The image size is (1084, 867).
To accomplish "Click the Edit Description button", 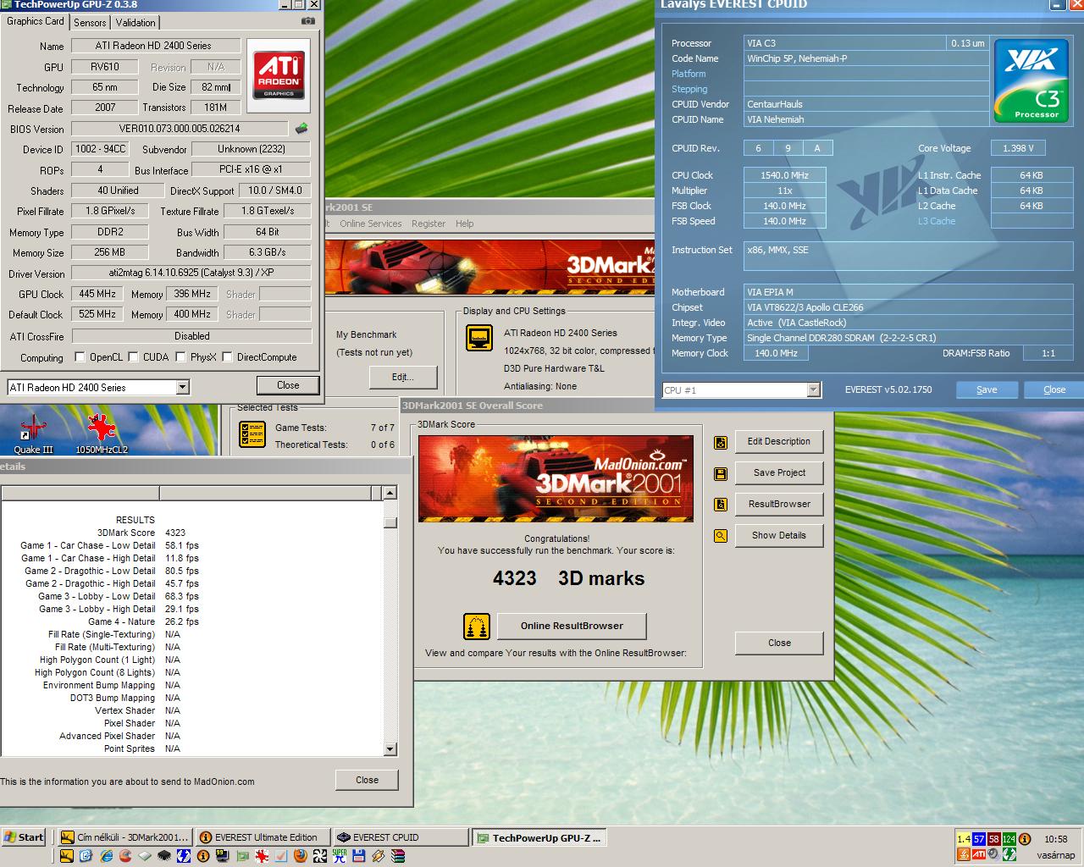I will click(779, 442).
